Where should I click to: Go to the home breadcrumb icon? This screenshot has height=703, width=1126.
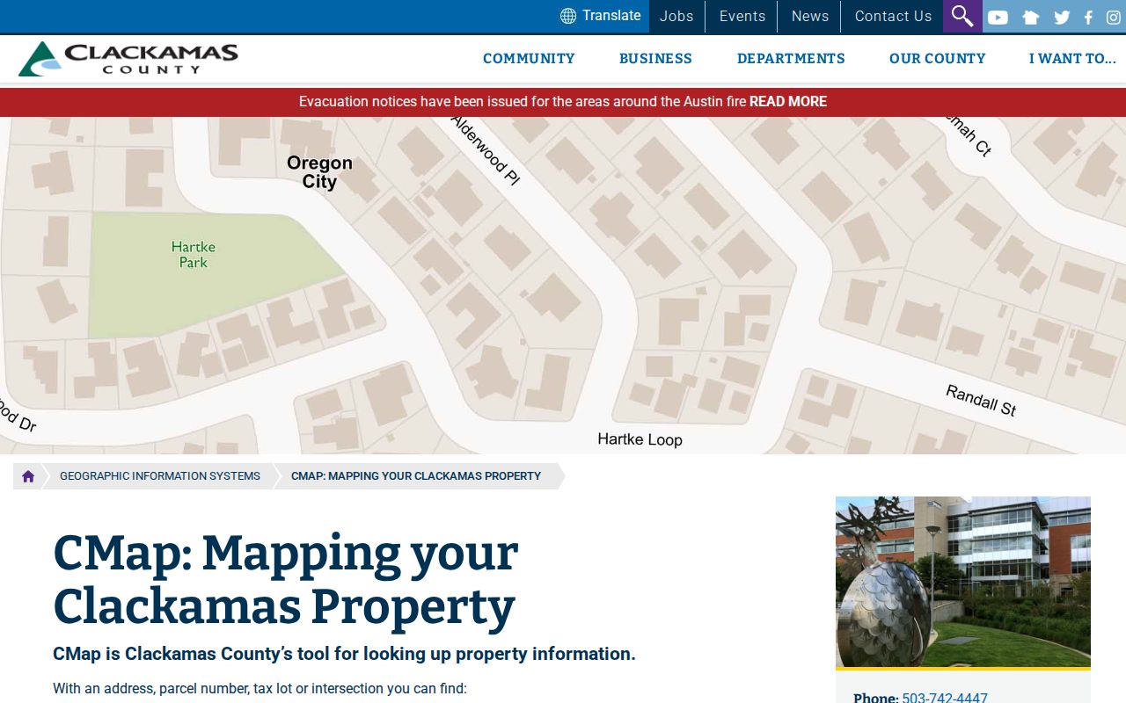28,476
